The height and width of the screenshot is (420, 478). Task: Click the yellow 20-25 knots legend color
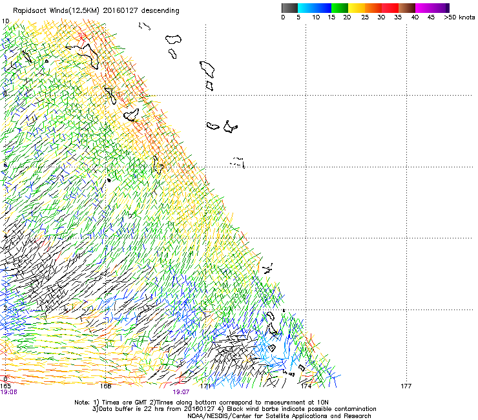pyautogui.click(x=357, y=8)
